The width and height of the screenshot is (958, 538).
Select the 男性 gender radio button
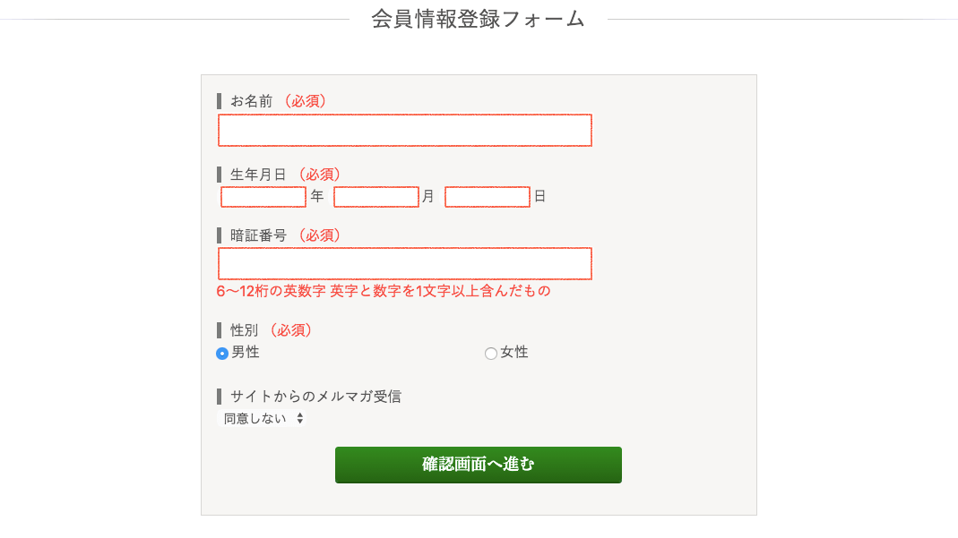(222, 353)
